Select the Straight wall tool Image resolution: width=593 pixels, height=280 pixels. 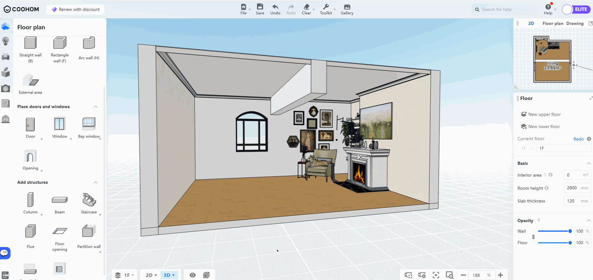click(x=30, y=44)
